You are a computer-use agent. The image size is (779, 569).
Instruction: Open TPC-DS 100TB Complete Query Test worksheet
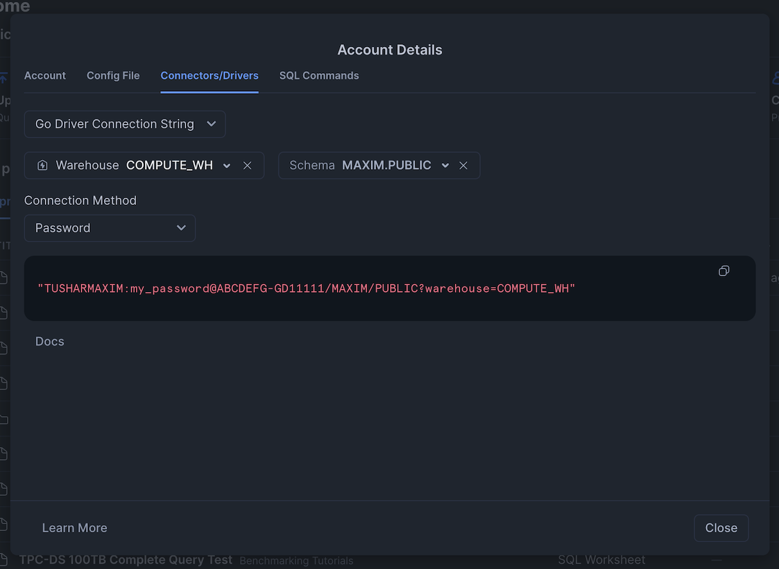(x=126, y=560)
